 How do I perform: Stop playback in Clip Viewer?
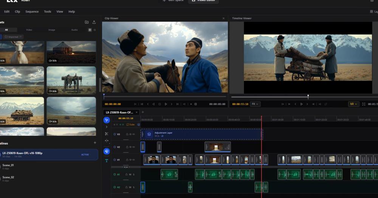click(160, 104)
